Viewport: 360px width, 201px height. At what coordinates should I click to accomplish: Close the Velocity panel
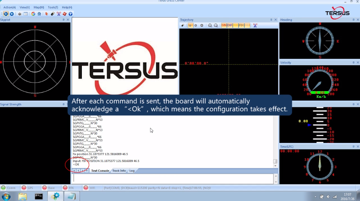(358, 62)
